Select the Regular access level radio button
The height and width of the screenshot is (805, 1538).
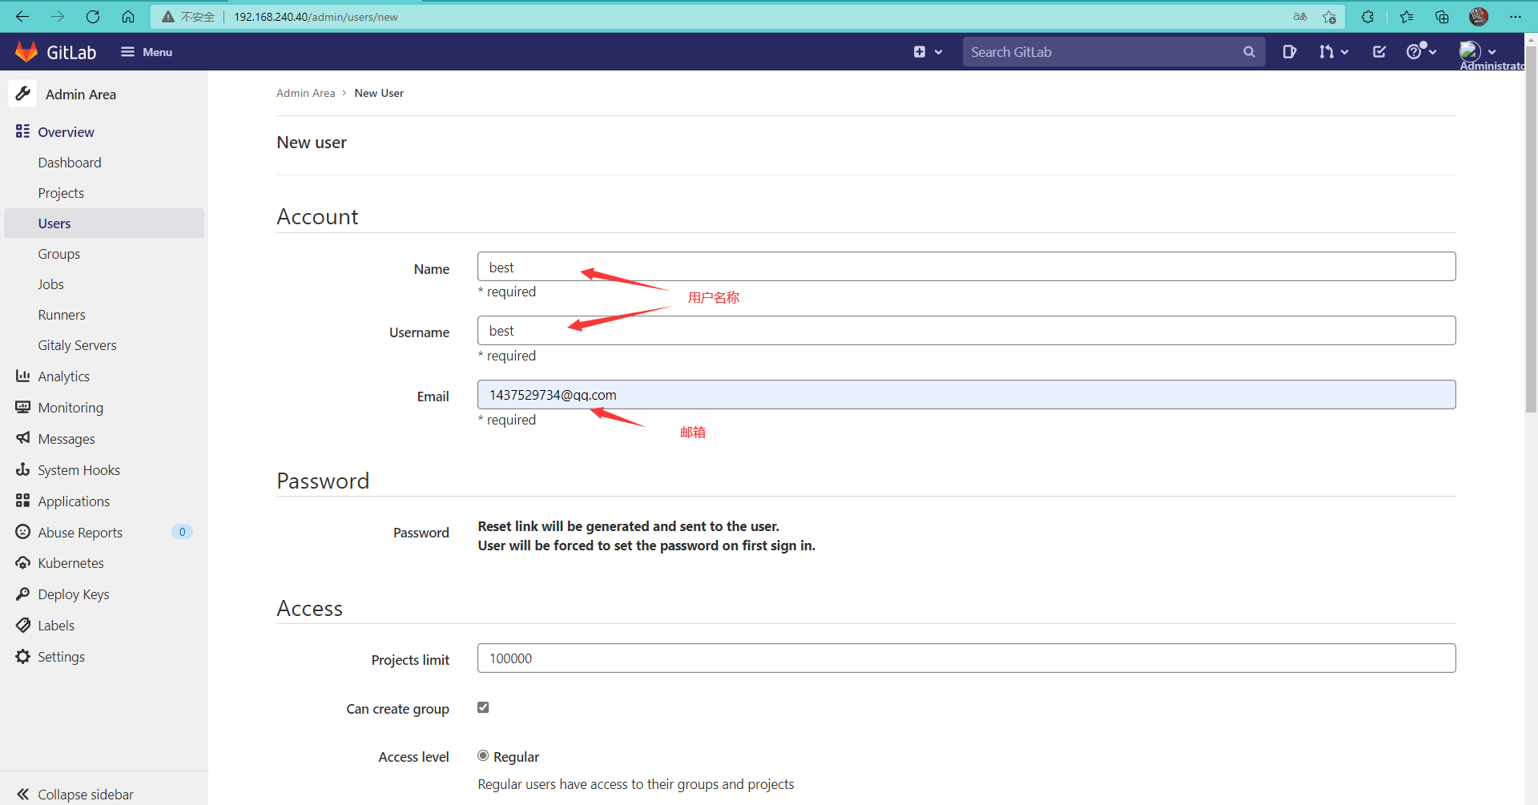[482, 755]
